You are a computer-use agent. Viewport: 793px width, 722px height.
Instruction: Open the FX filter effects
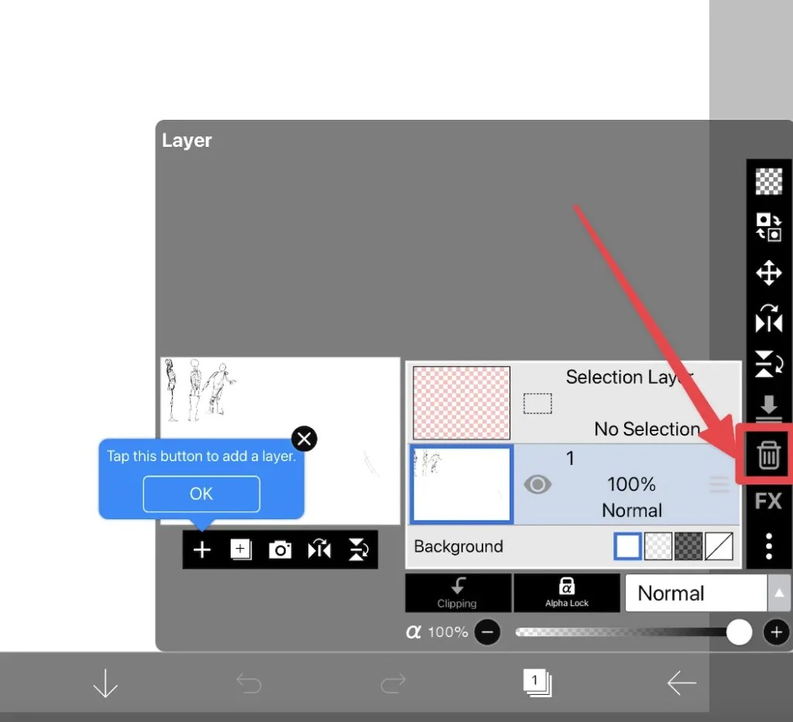pyautogui.click(x=767, y=501)
